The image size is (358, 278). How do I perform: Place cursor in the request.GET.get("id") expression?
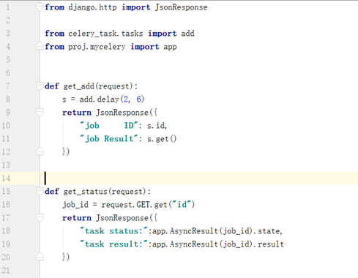pyautogui.click(x=148, y=204)
